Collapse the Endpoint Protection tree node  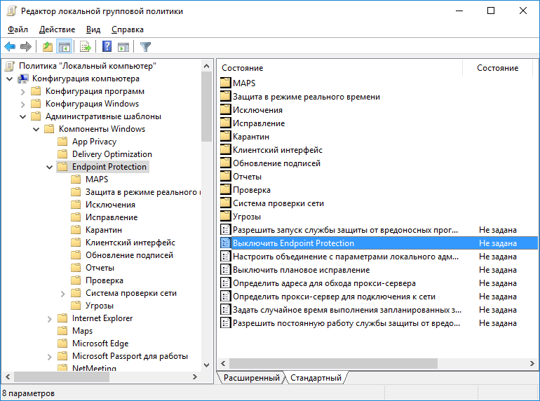(x=49, y=168)
